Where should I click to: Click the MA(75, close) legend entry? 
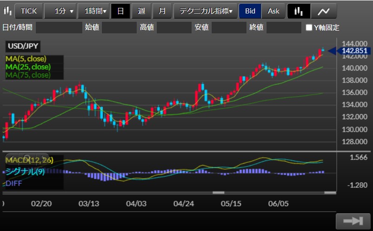28,75
